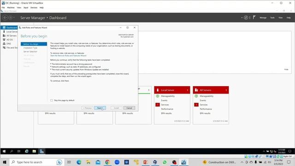Screen dimensions: 295x166
Task: Click Hide in the welcome panel
Action: pos(286,70)
